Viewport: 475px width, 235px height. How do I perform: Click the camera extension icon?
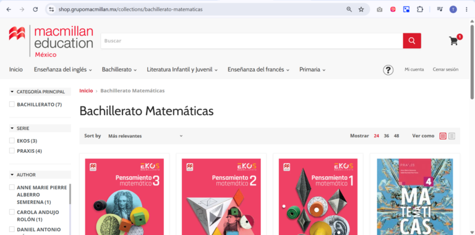click(379, 9)
